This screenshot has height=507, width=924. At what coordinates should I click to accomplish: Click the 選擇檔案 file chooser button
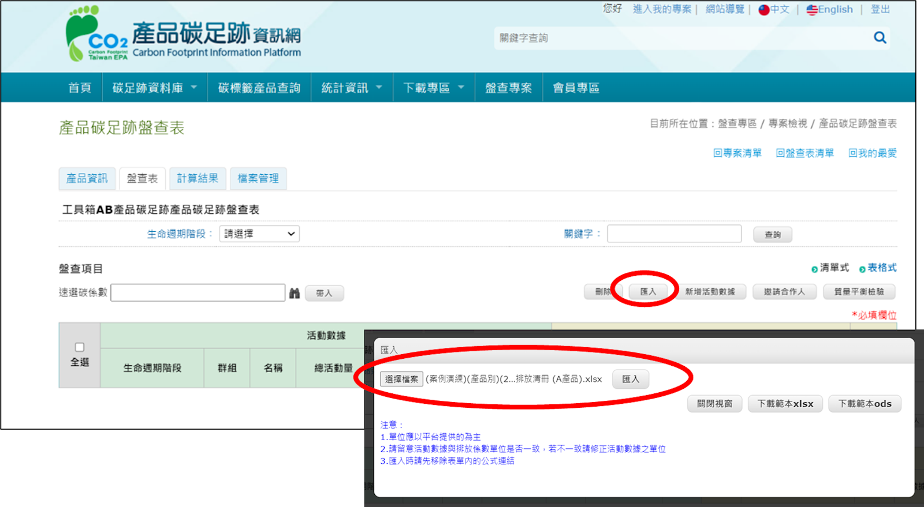tap(401, 379)
